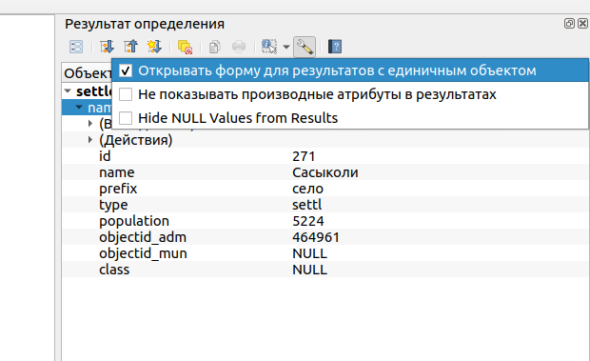Copy selected feature to clipboard icon
The width and height of the screenshot is (590, 361).
(215, 47)
